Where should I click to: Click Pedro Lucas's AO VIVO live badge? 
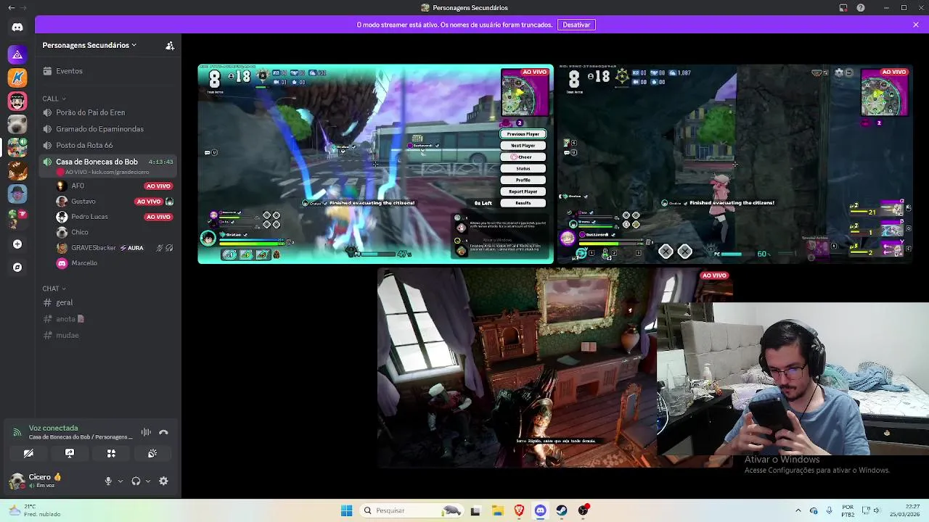158,217
